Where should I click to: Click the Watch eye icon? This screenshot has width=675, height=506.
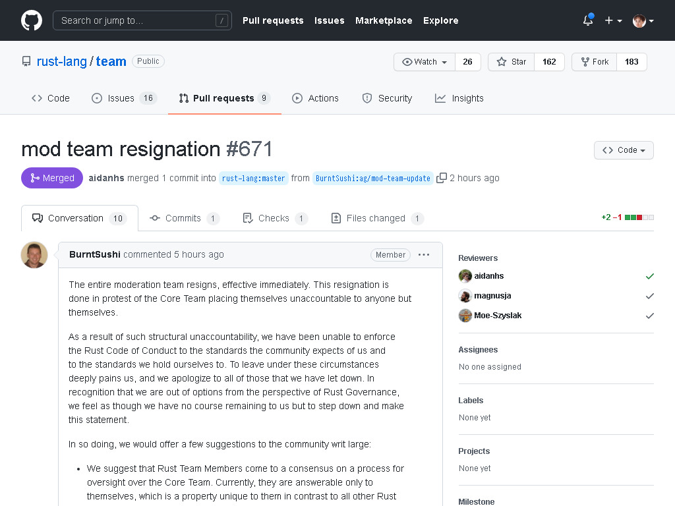(407, 62)
